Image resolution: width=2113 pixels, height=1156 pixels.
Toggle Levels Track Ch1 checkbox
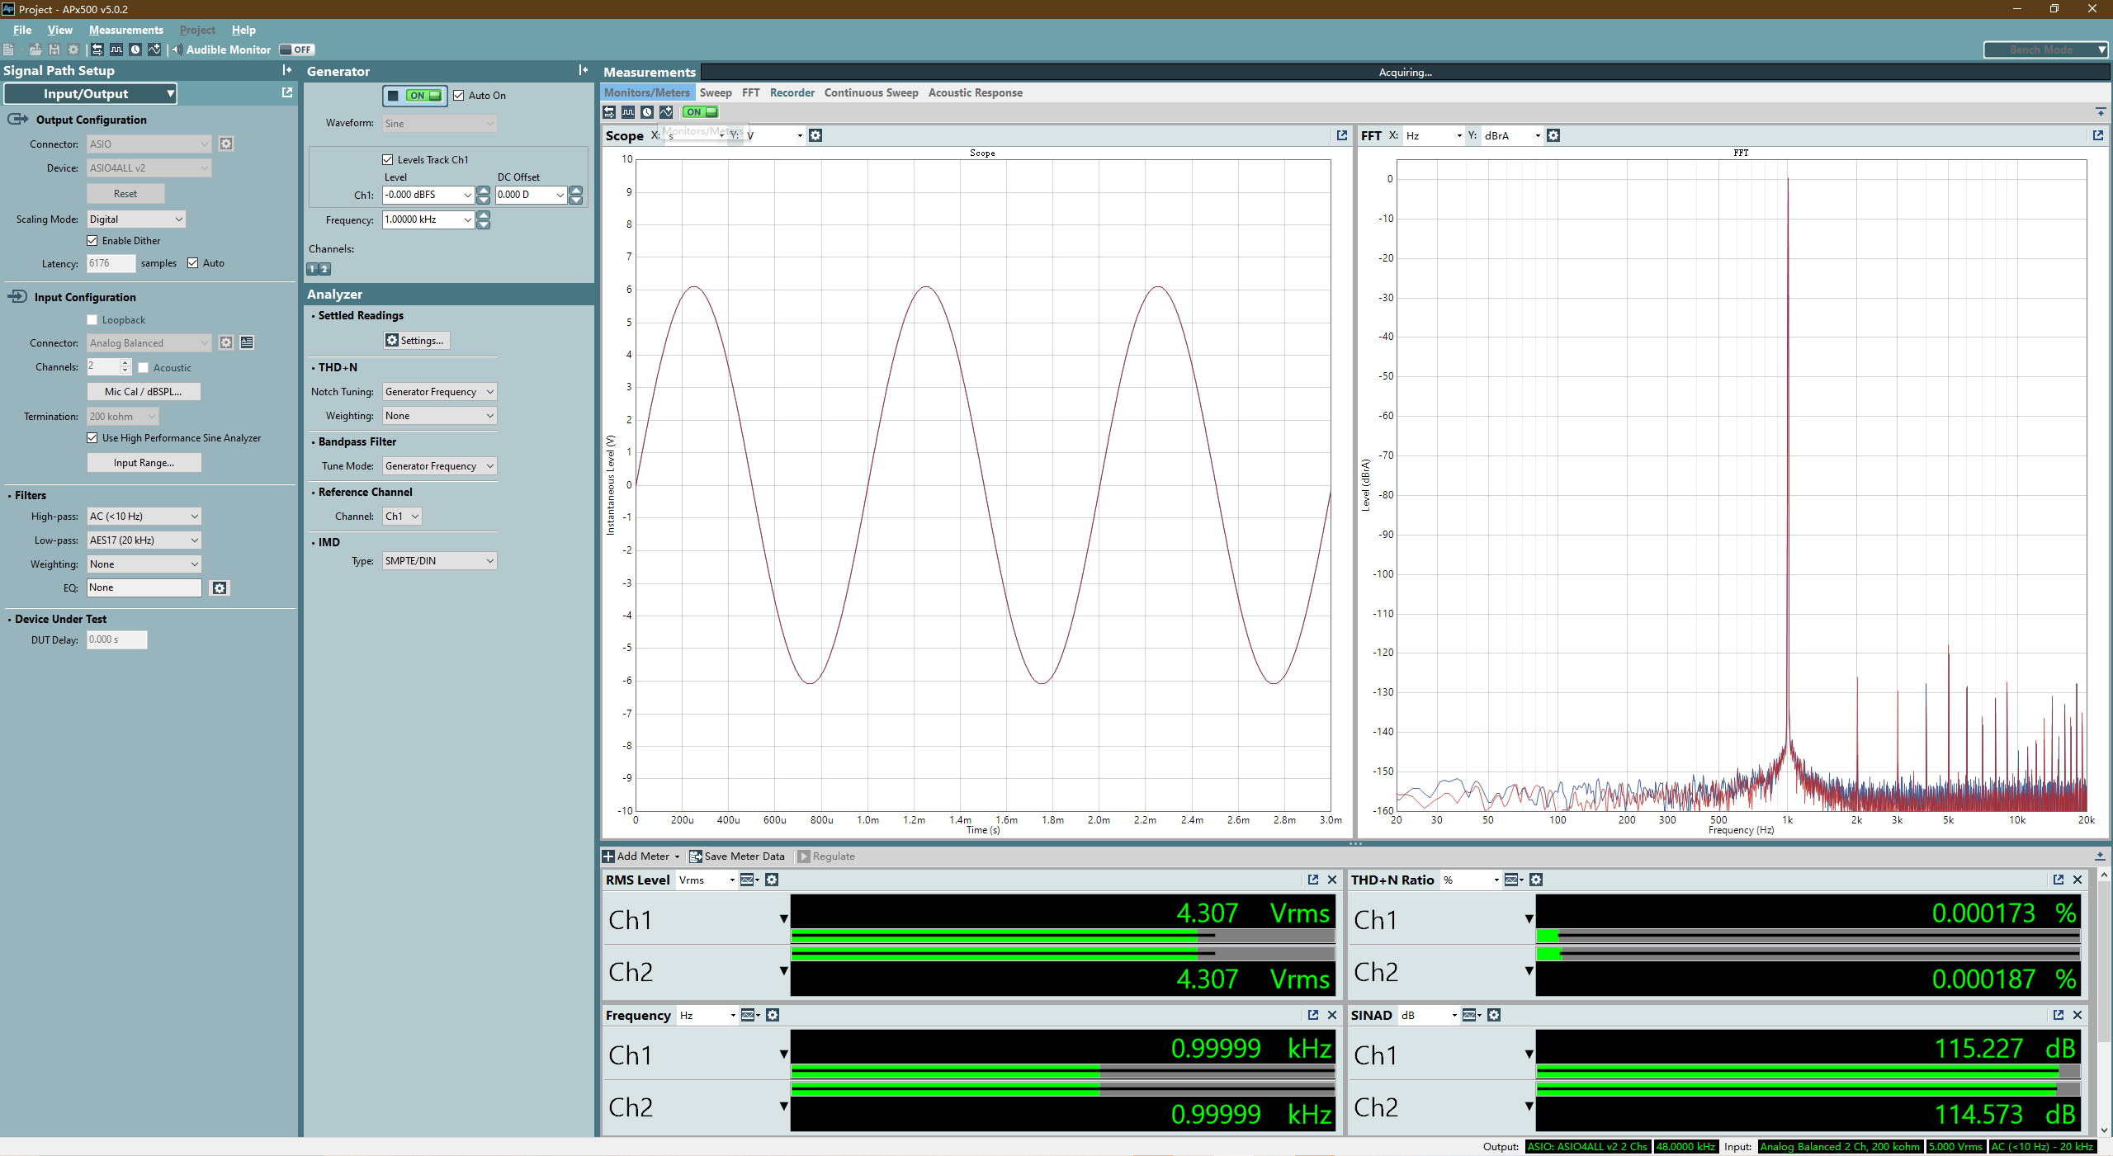[388, 159]
